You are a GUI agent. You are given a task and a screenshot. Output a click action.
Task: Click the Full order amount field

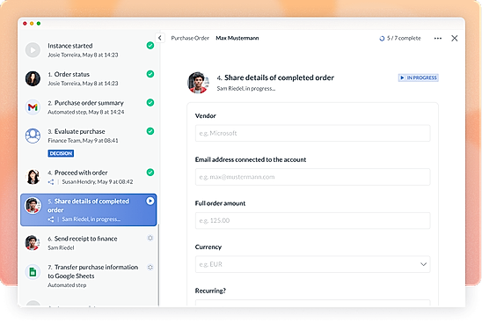point(312,221)
